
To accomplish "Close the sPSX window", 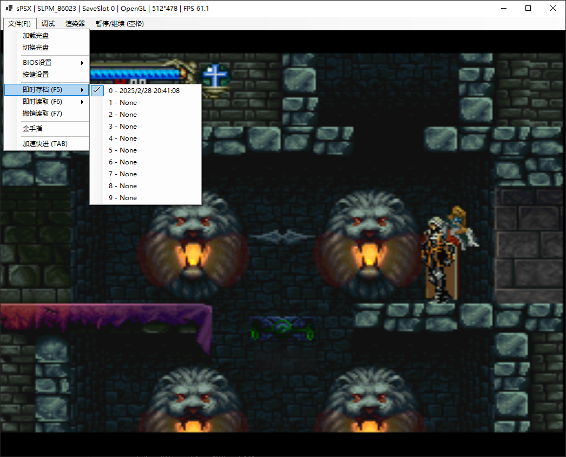I will pyautogui.click(x=552, y=8).
